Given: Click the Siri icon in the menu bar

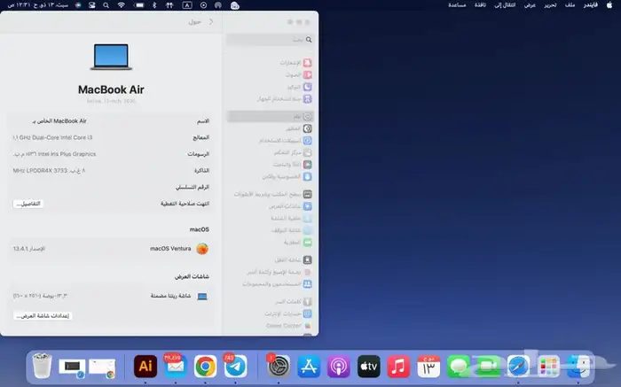Looking at the screenshot, I should click(78, 5).
